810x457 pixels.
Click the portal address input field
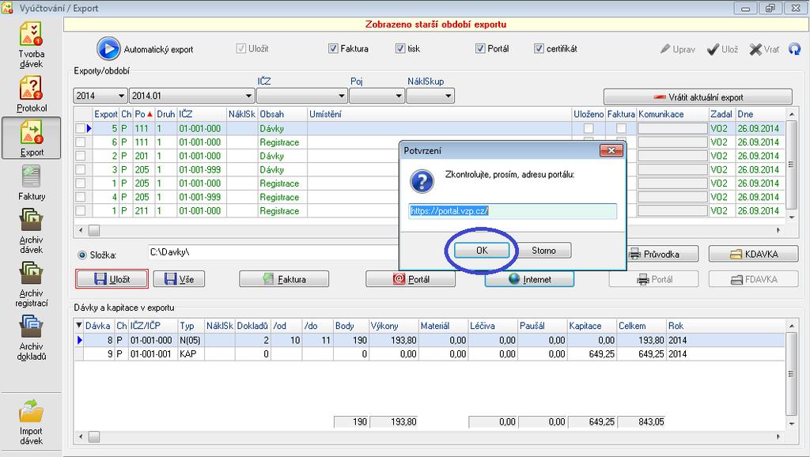(513, 210)
